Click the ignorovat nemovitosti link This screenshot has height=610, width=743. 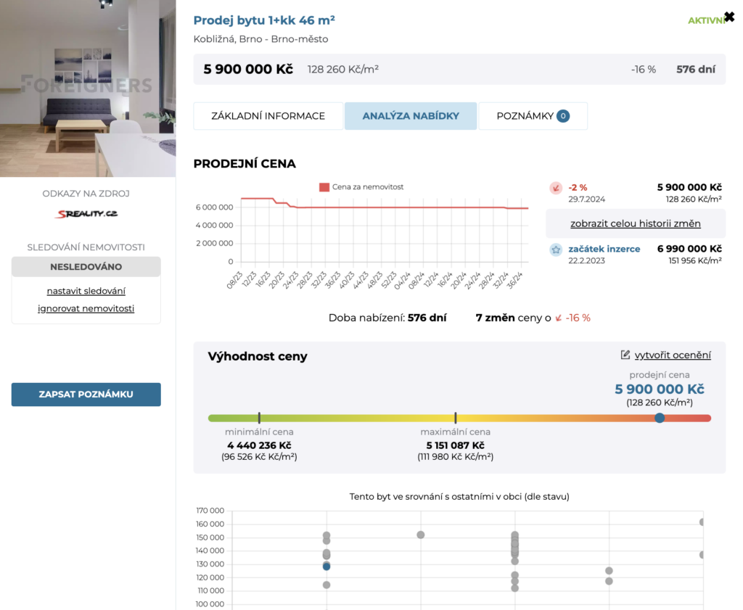(x=86, y=308)
